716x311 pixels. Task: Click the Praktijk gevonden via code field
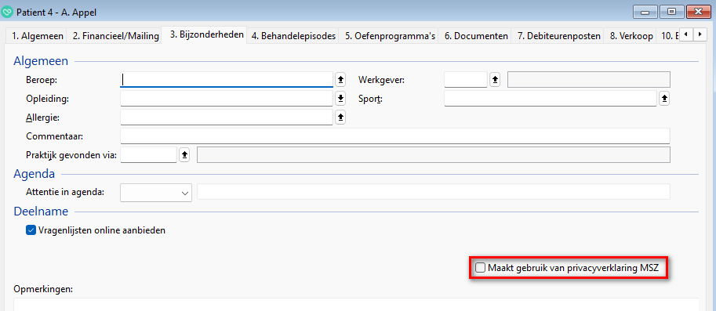[148, 154]
